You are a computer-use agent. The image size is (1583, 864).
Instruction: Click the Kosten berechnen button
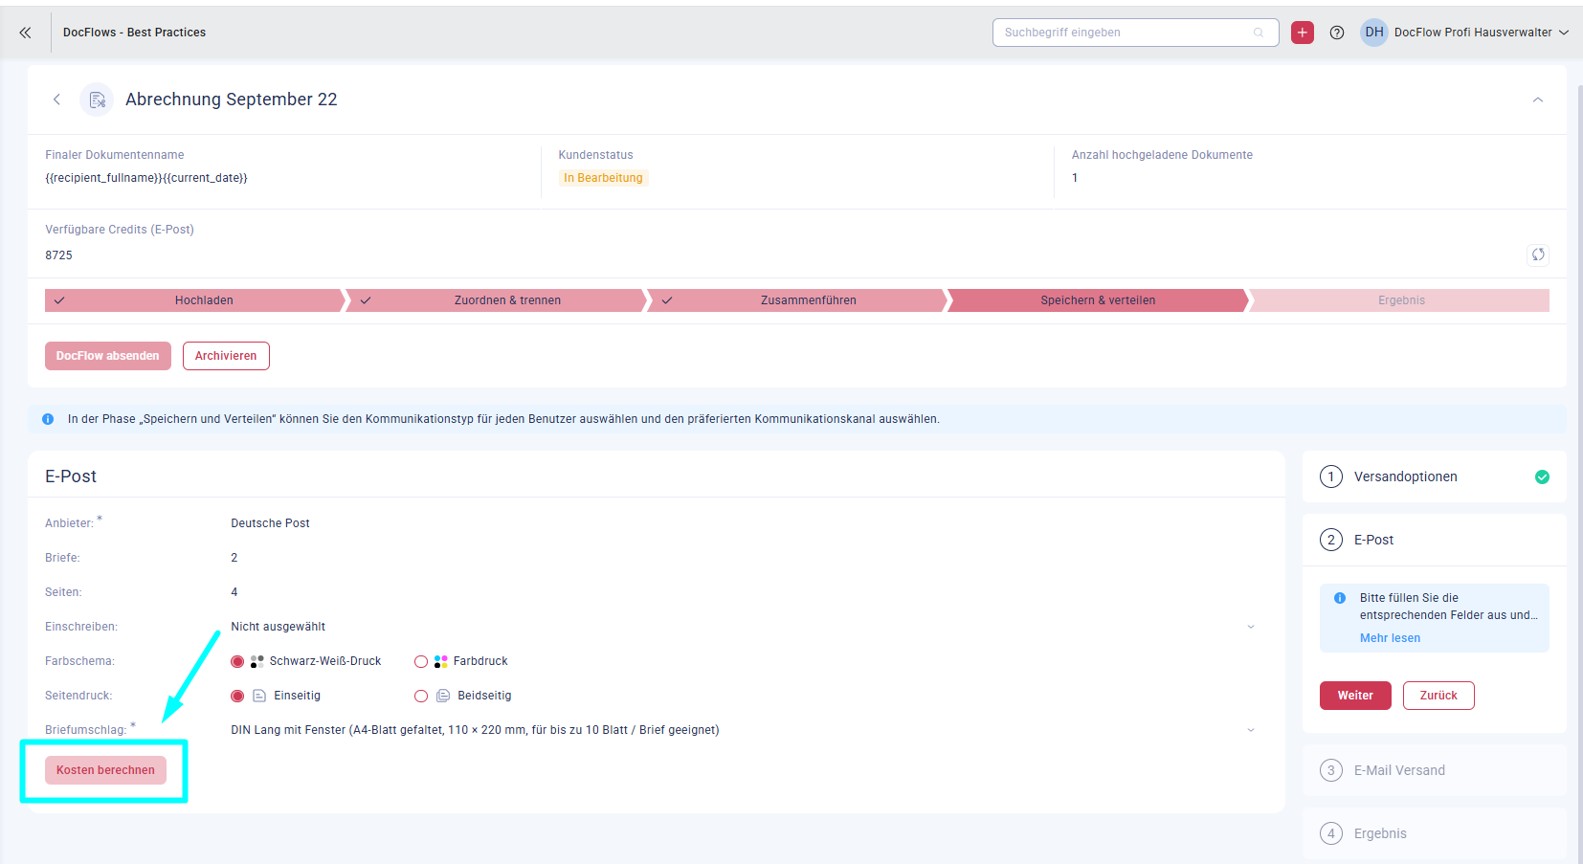pos(105,770)
